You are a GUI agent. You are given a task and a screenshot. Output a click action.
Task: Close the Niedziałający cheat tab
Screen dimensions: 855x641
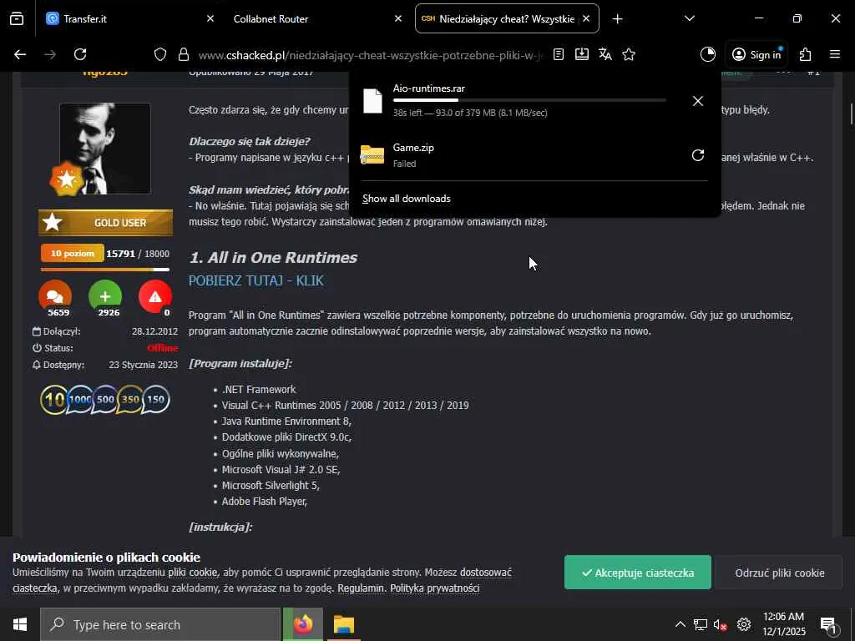(586, 18)
